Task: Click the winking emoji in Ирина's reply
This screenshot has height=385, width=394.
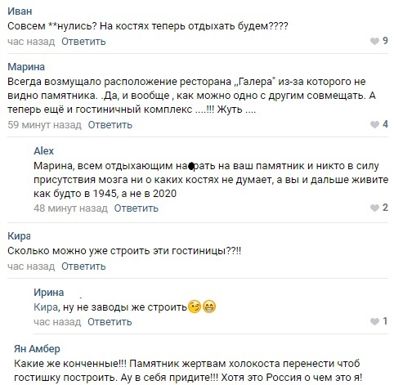Action: (195, 307)
